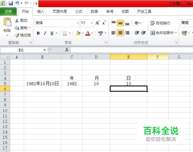Open the underline style dropdown arrow
The image size is (193, 152).
(x=57, y=33)
